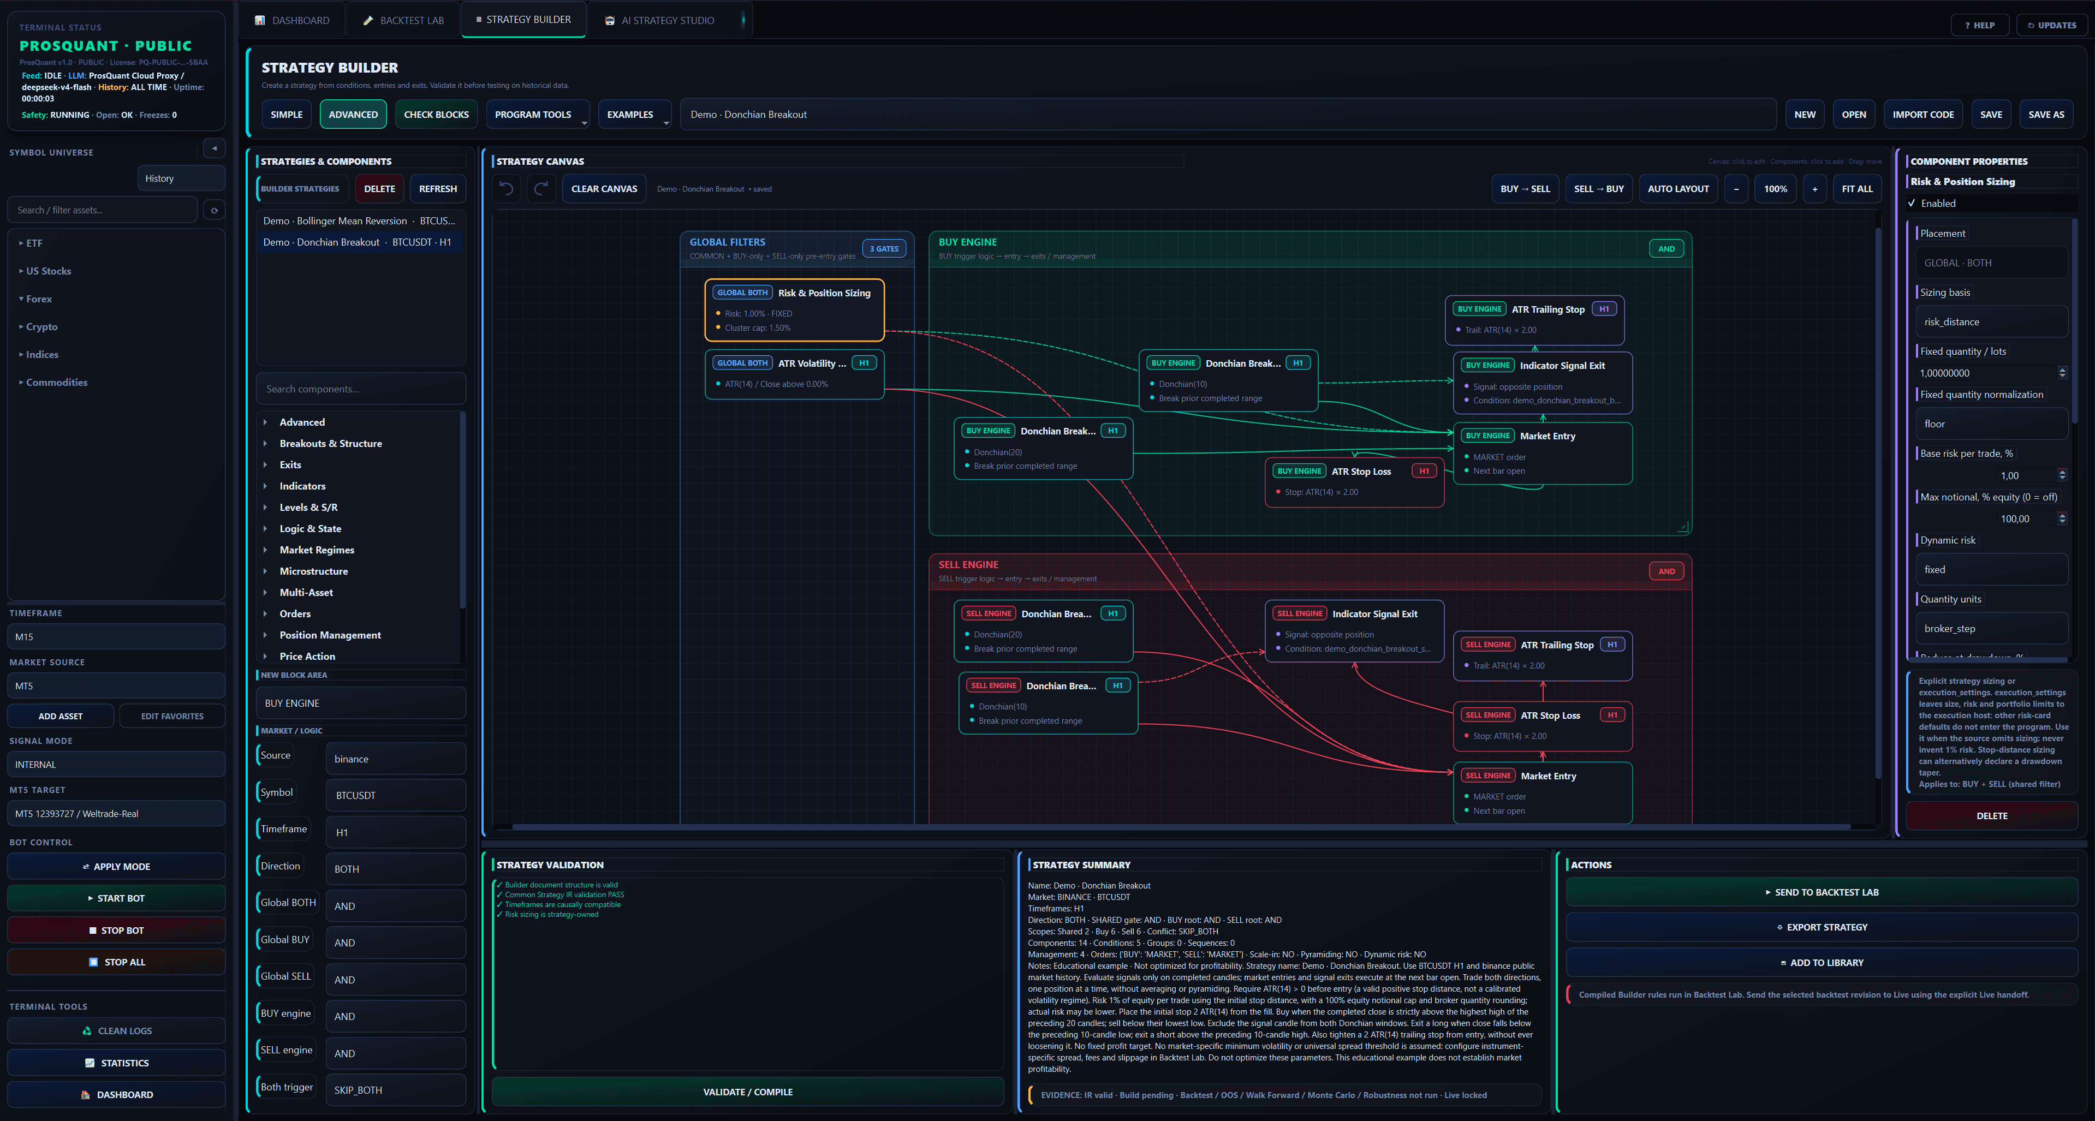Click the VALIDATE / COMPILE button

[747, 1092]
